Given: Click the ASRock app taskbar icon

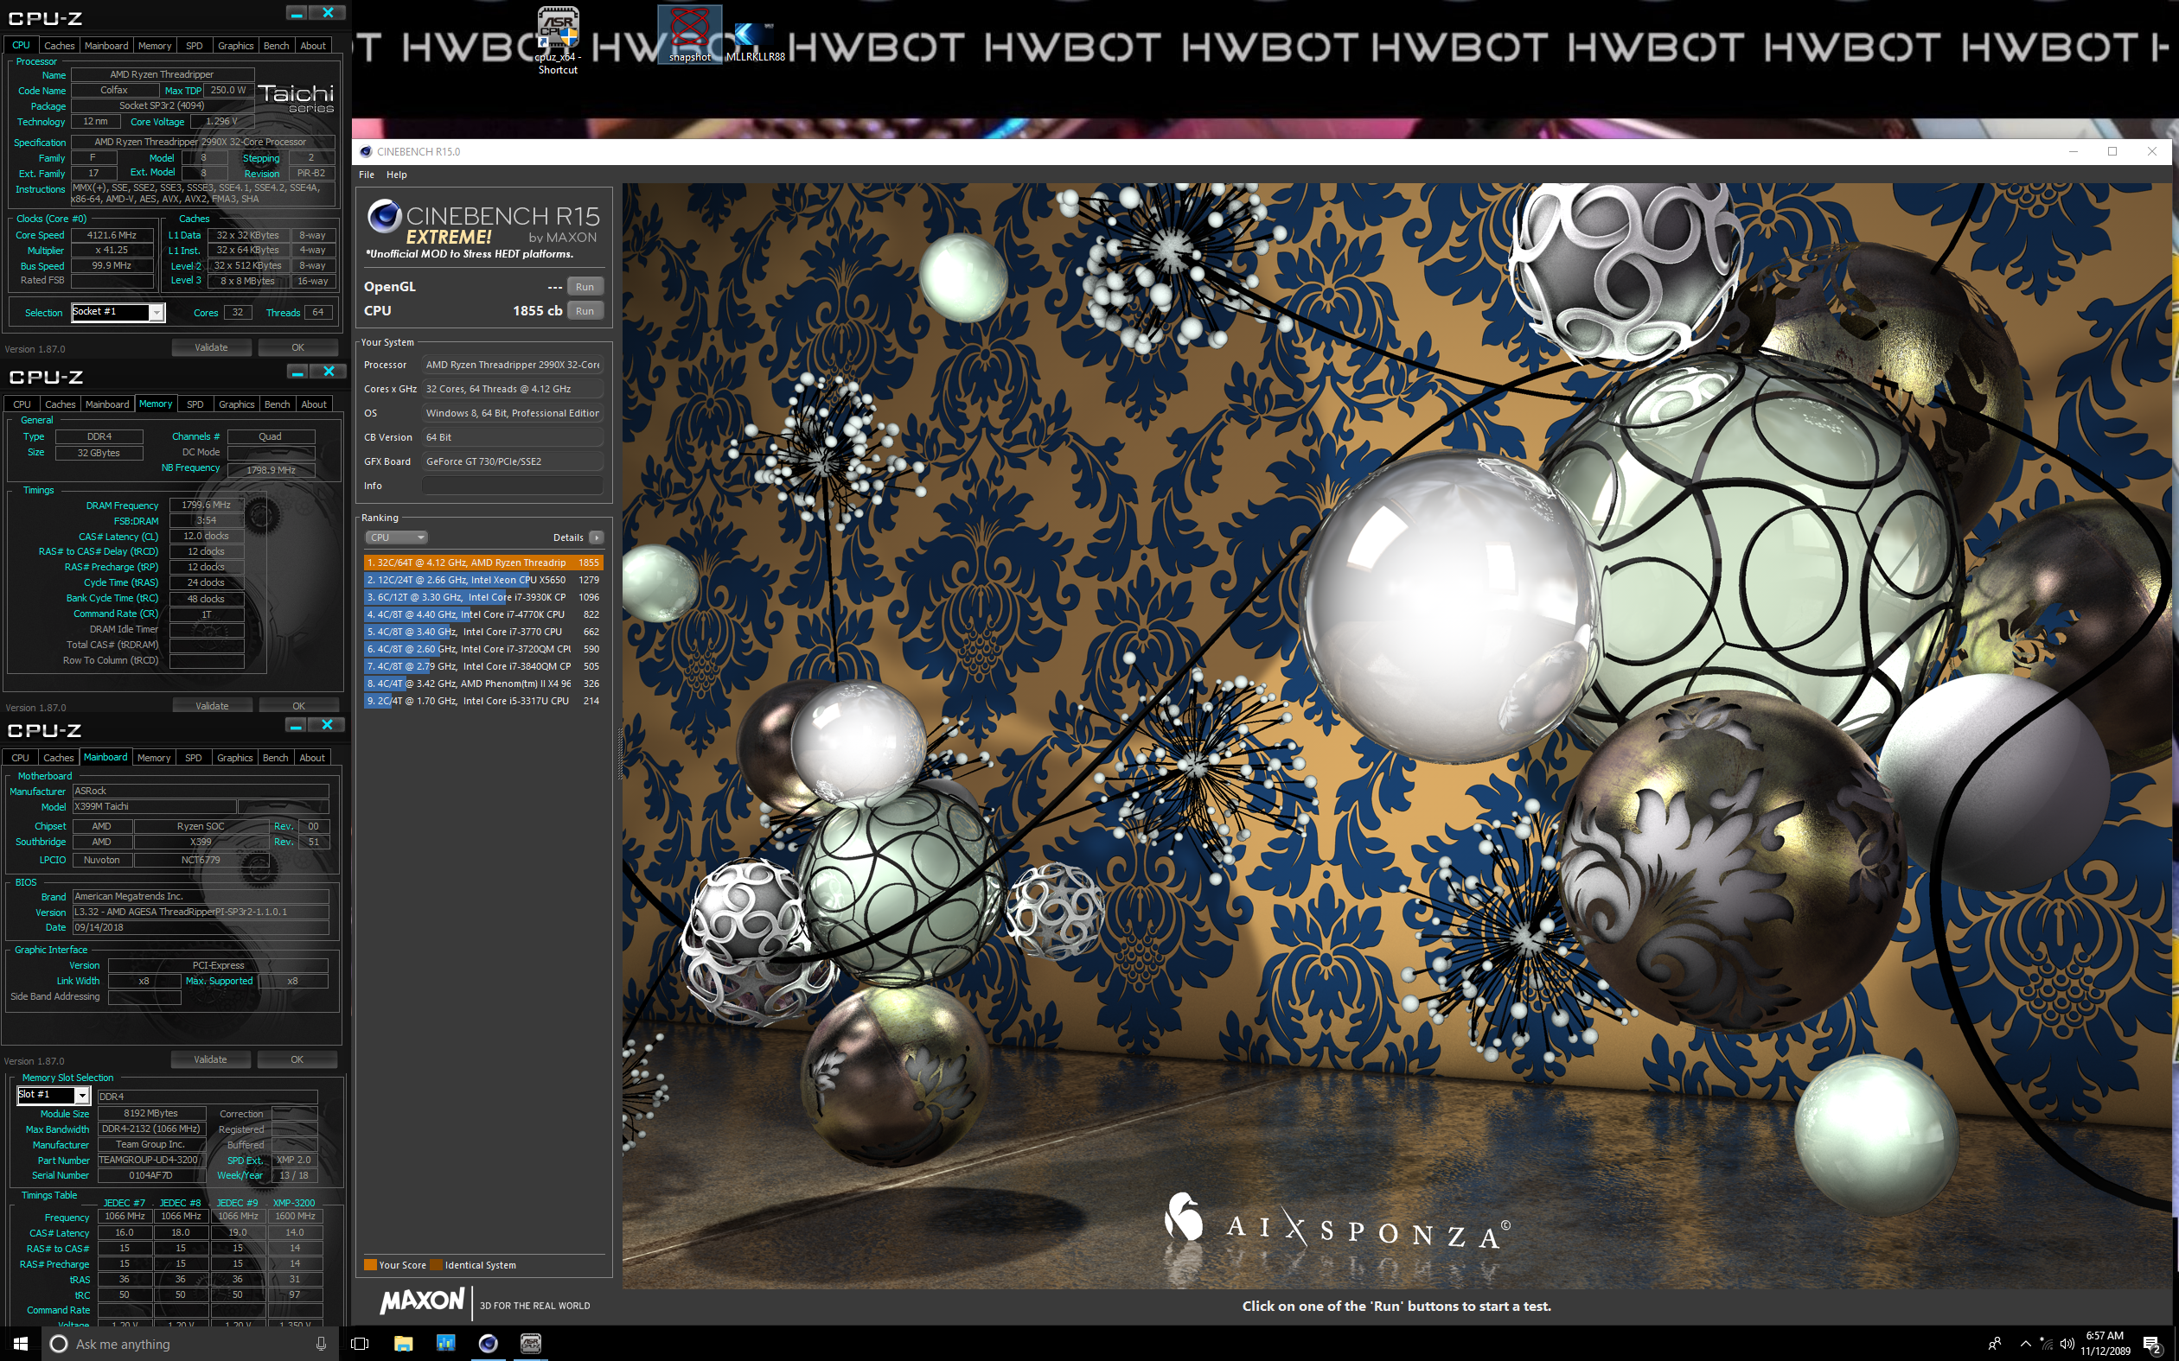Looking at the screenshot, I should click(x=531, y=1343).
